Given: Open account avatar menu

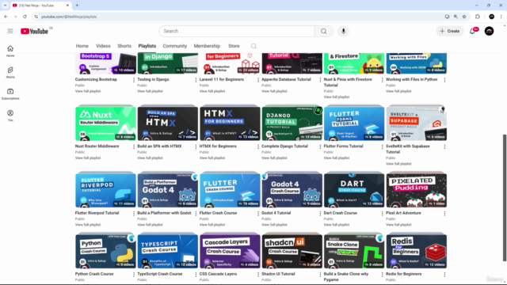Looking at the screenshot, I should [489, 31].
